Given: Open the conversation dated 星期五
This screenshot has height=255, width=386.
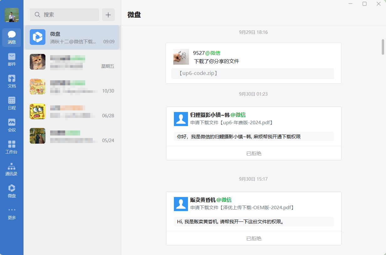Looking at the screenshot, I should click(72, 62).
